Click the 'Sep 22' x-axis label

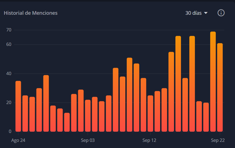(217, 140)
